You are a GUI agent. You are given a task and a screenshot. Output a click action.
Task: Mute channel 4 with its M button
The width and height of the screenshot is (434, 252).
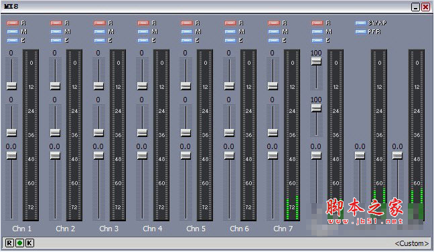click(x=143, y=32)
